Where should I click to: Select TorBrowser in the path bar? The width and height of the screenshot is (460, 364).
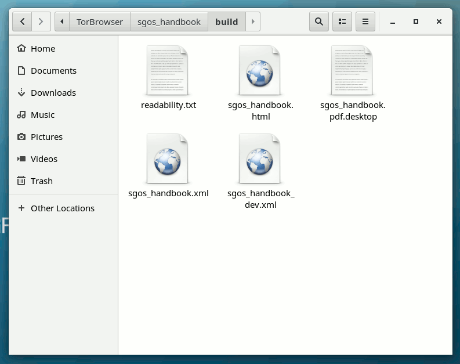pyautogui.click(x=99, y=22)
